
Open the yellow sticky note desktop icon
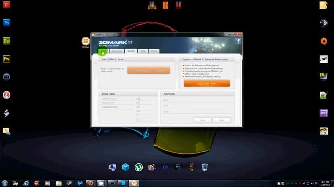coord(324,5)
